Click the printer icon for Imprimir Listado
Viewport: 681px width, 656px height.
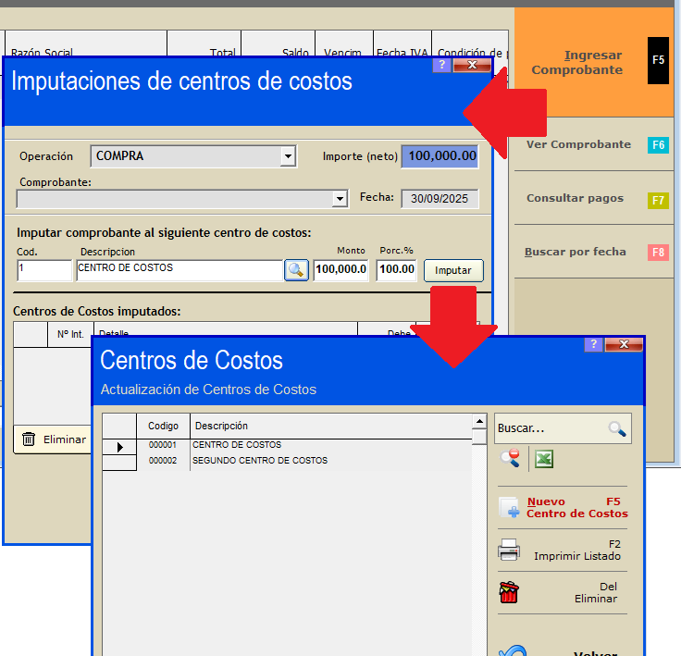509,550
